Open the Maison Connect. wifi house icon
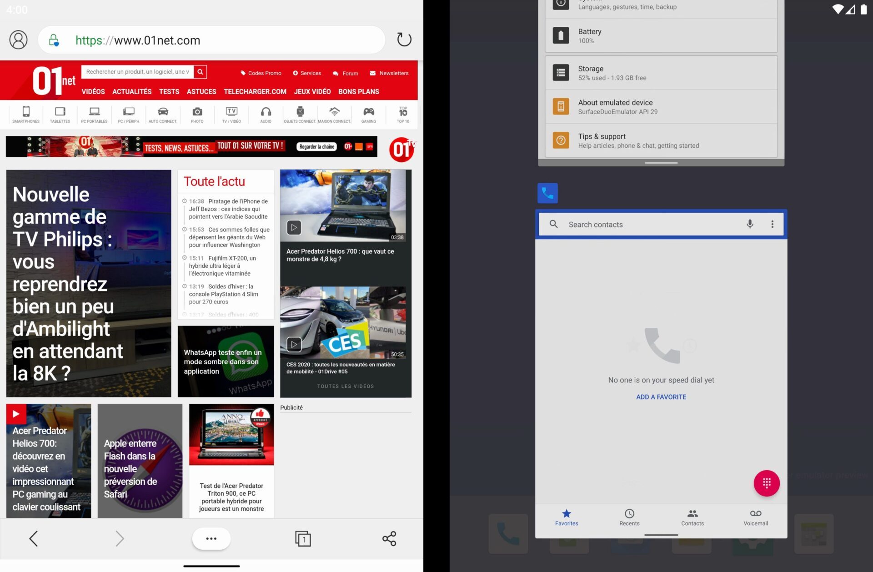Viewport: 873px width, 572px height. (x=335, y=115)
